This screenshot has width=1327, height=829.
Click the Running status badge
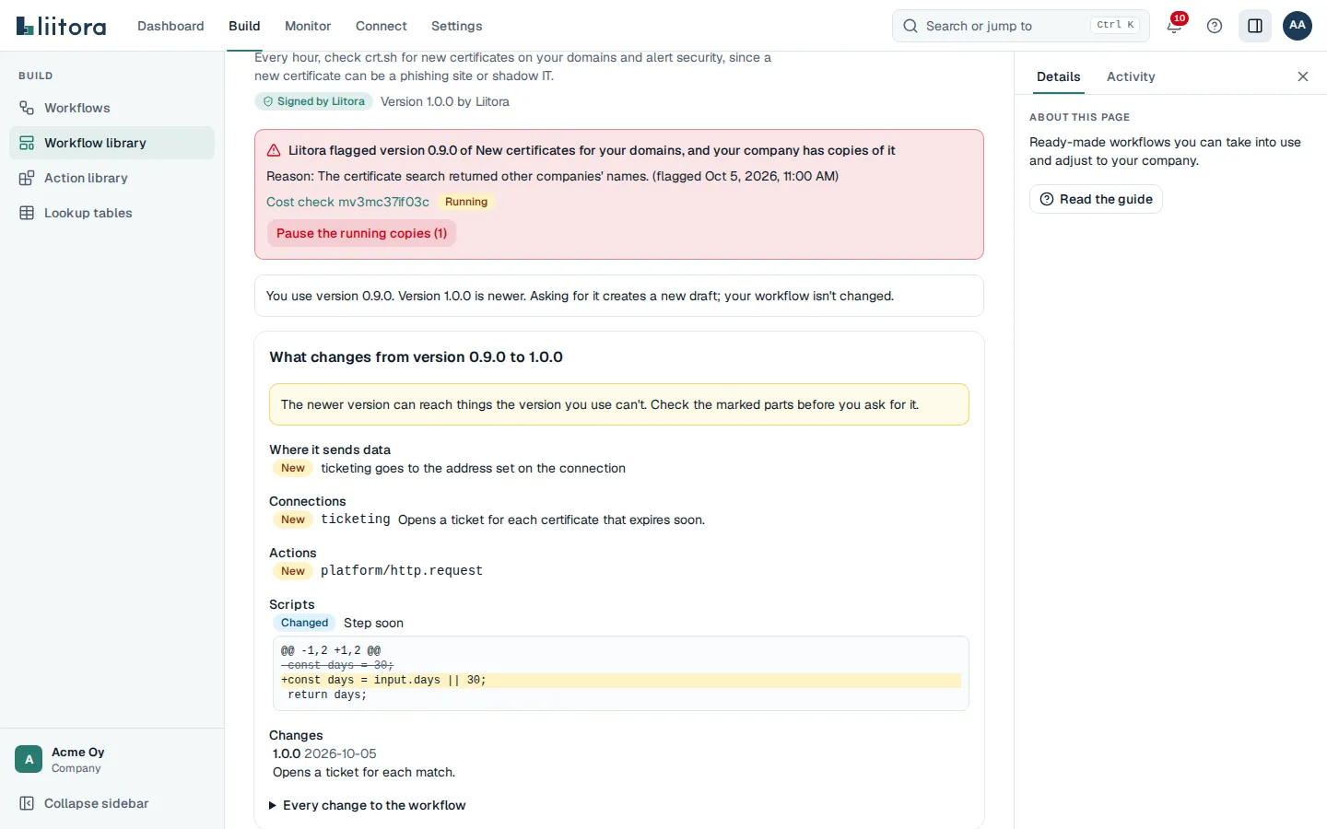[x=466, y=202]
